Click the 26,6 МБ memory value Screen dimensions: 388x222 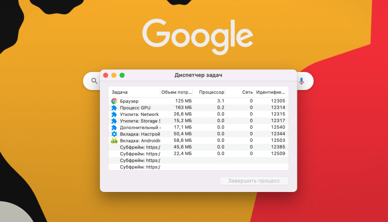click(x=183, y=114)
